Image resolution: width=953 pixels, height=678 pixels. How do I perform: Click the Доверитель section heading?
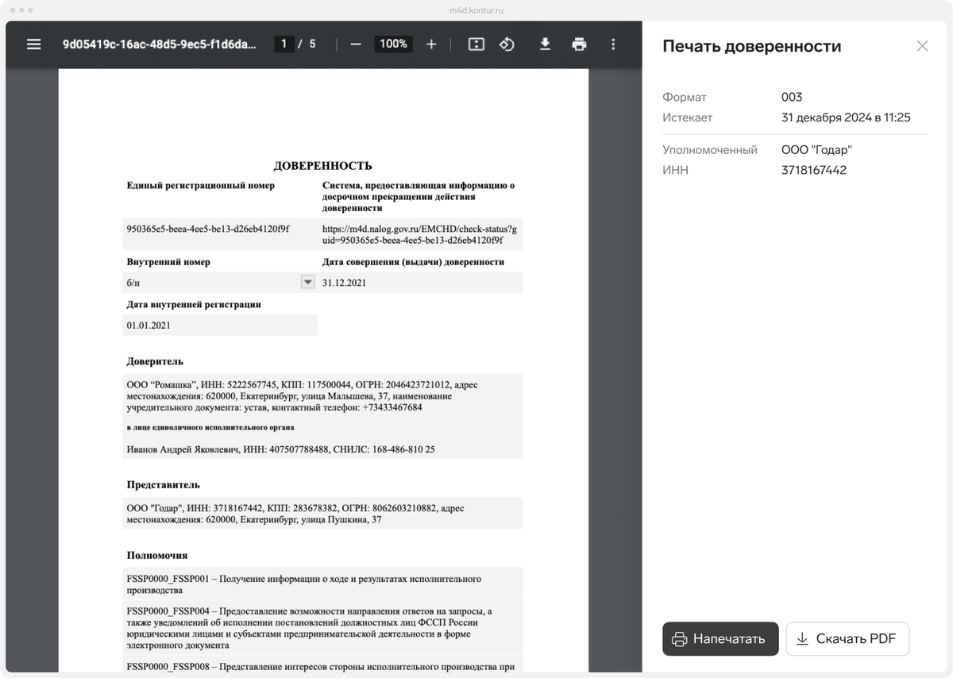tap(155, 361)
